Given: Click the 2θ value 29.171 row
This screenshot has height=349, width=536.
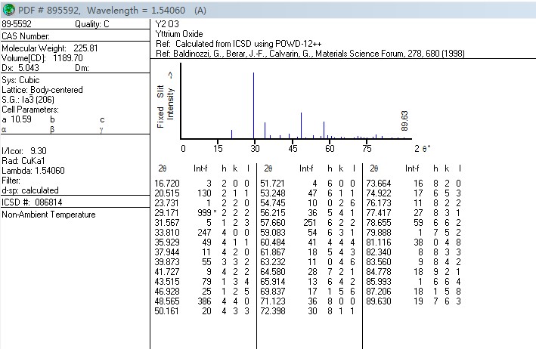Looking at the screenshot, I should (x=202, y=213).
